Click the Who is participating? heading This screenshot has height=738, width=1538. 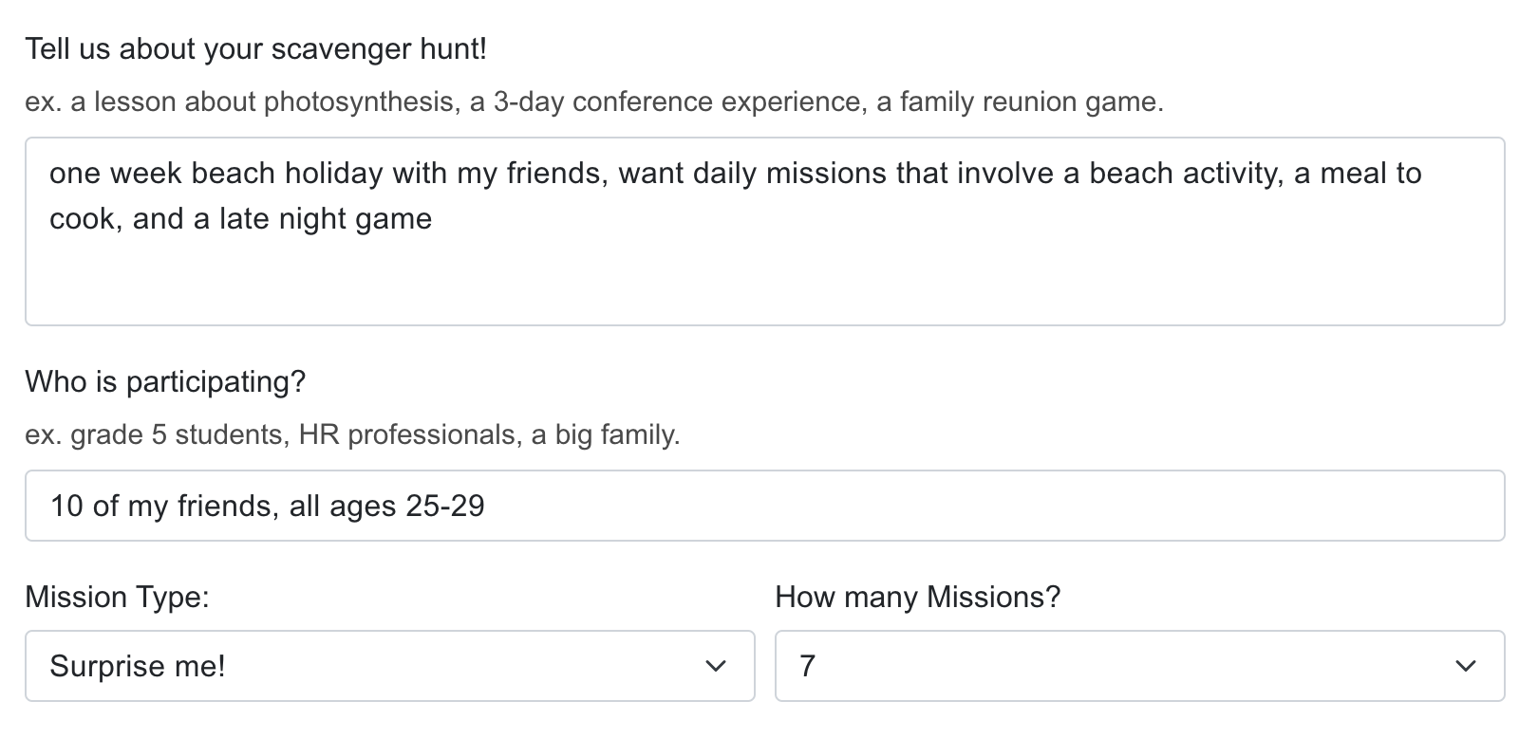[x=165, y=381]
